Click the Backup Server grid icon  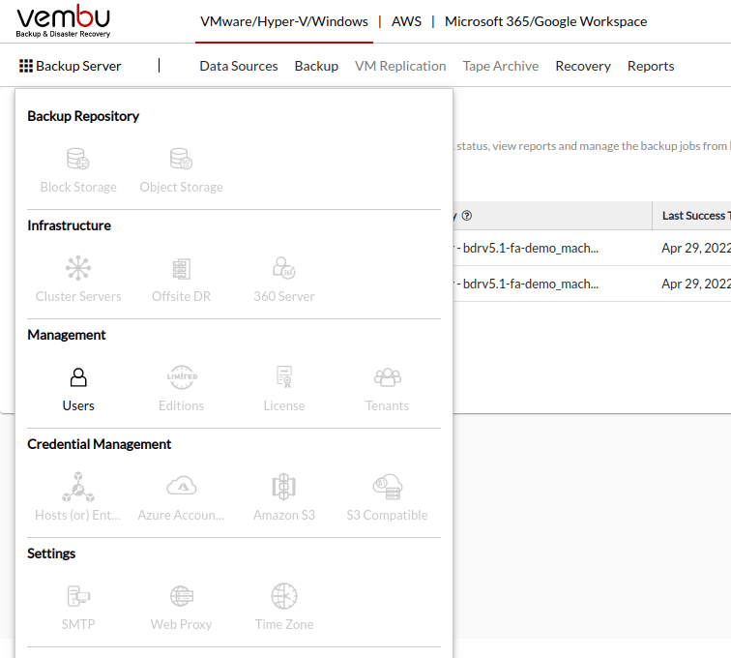pyautogui.click(x=26, y=66)
